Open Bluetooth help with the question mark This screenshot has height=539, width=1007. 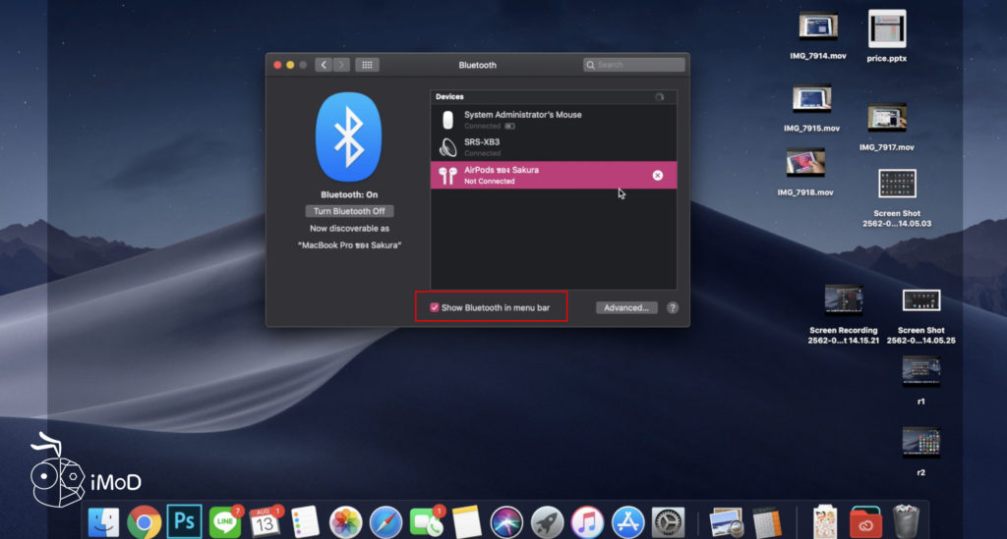673,307
